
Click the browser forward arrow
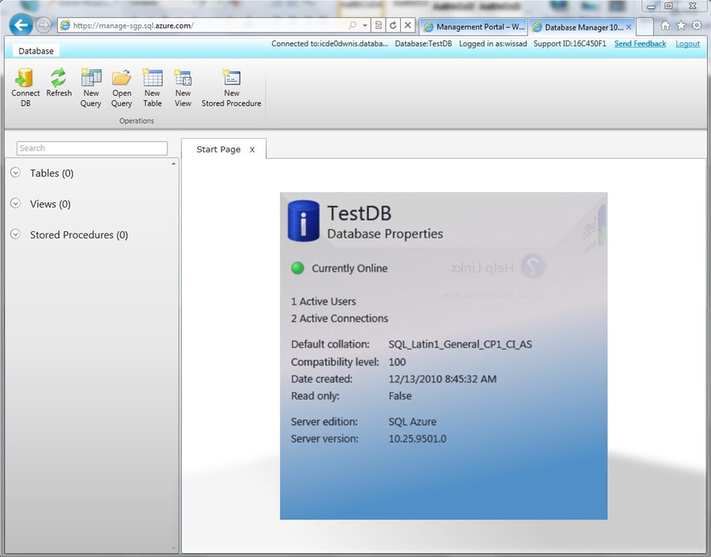pyautogui.click(x=43, y=25)
